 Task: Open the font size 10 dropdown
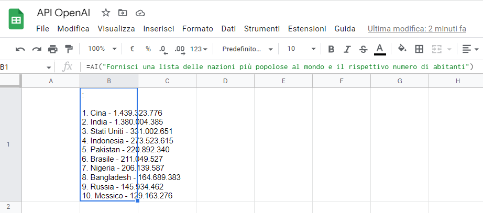pos(301,49)
